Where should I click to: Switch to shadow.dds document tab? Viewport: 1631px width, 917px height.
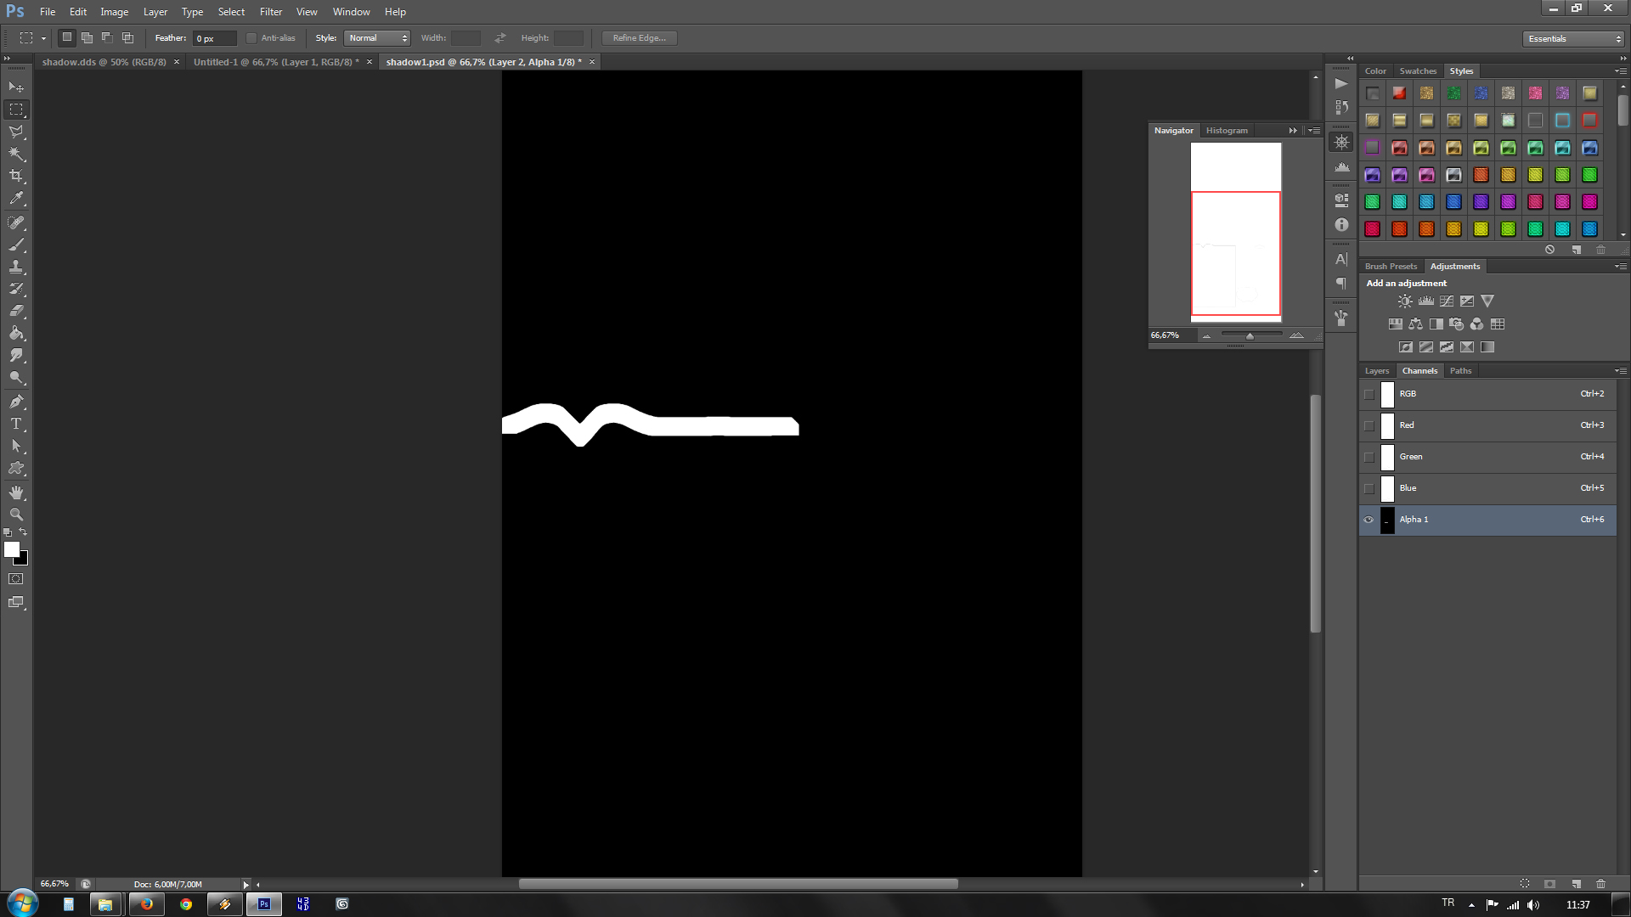pos(104,62)
